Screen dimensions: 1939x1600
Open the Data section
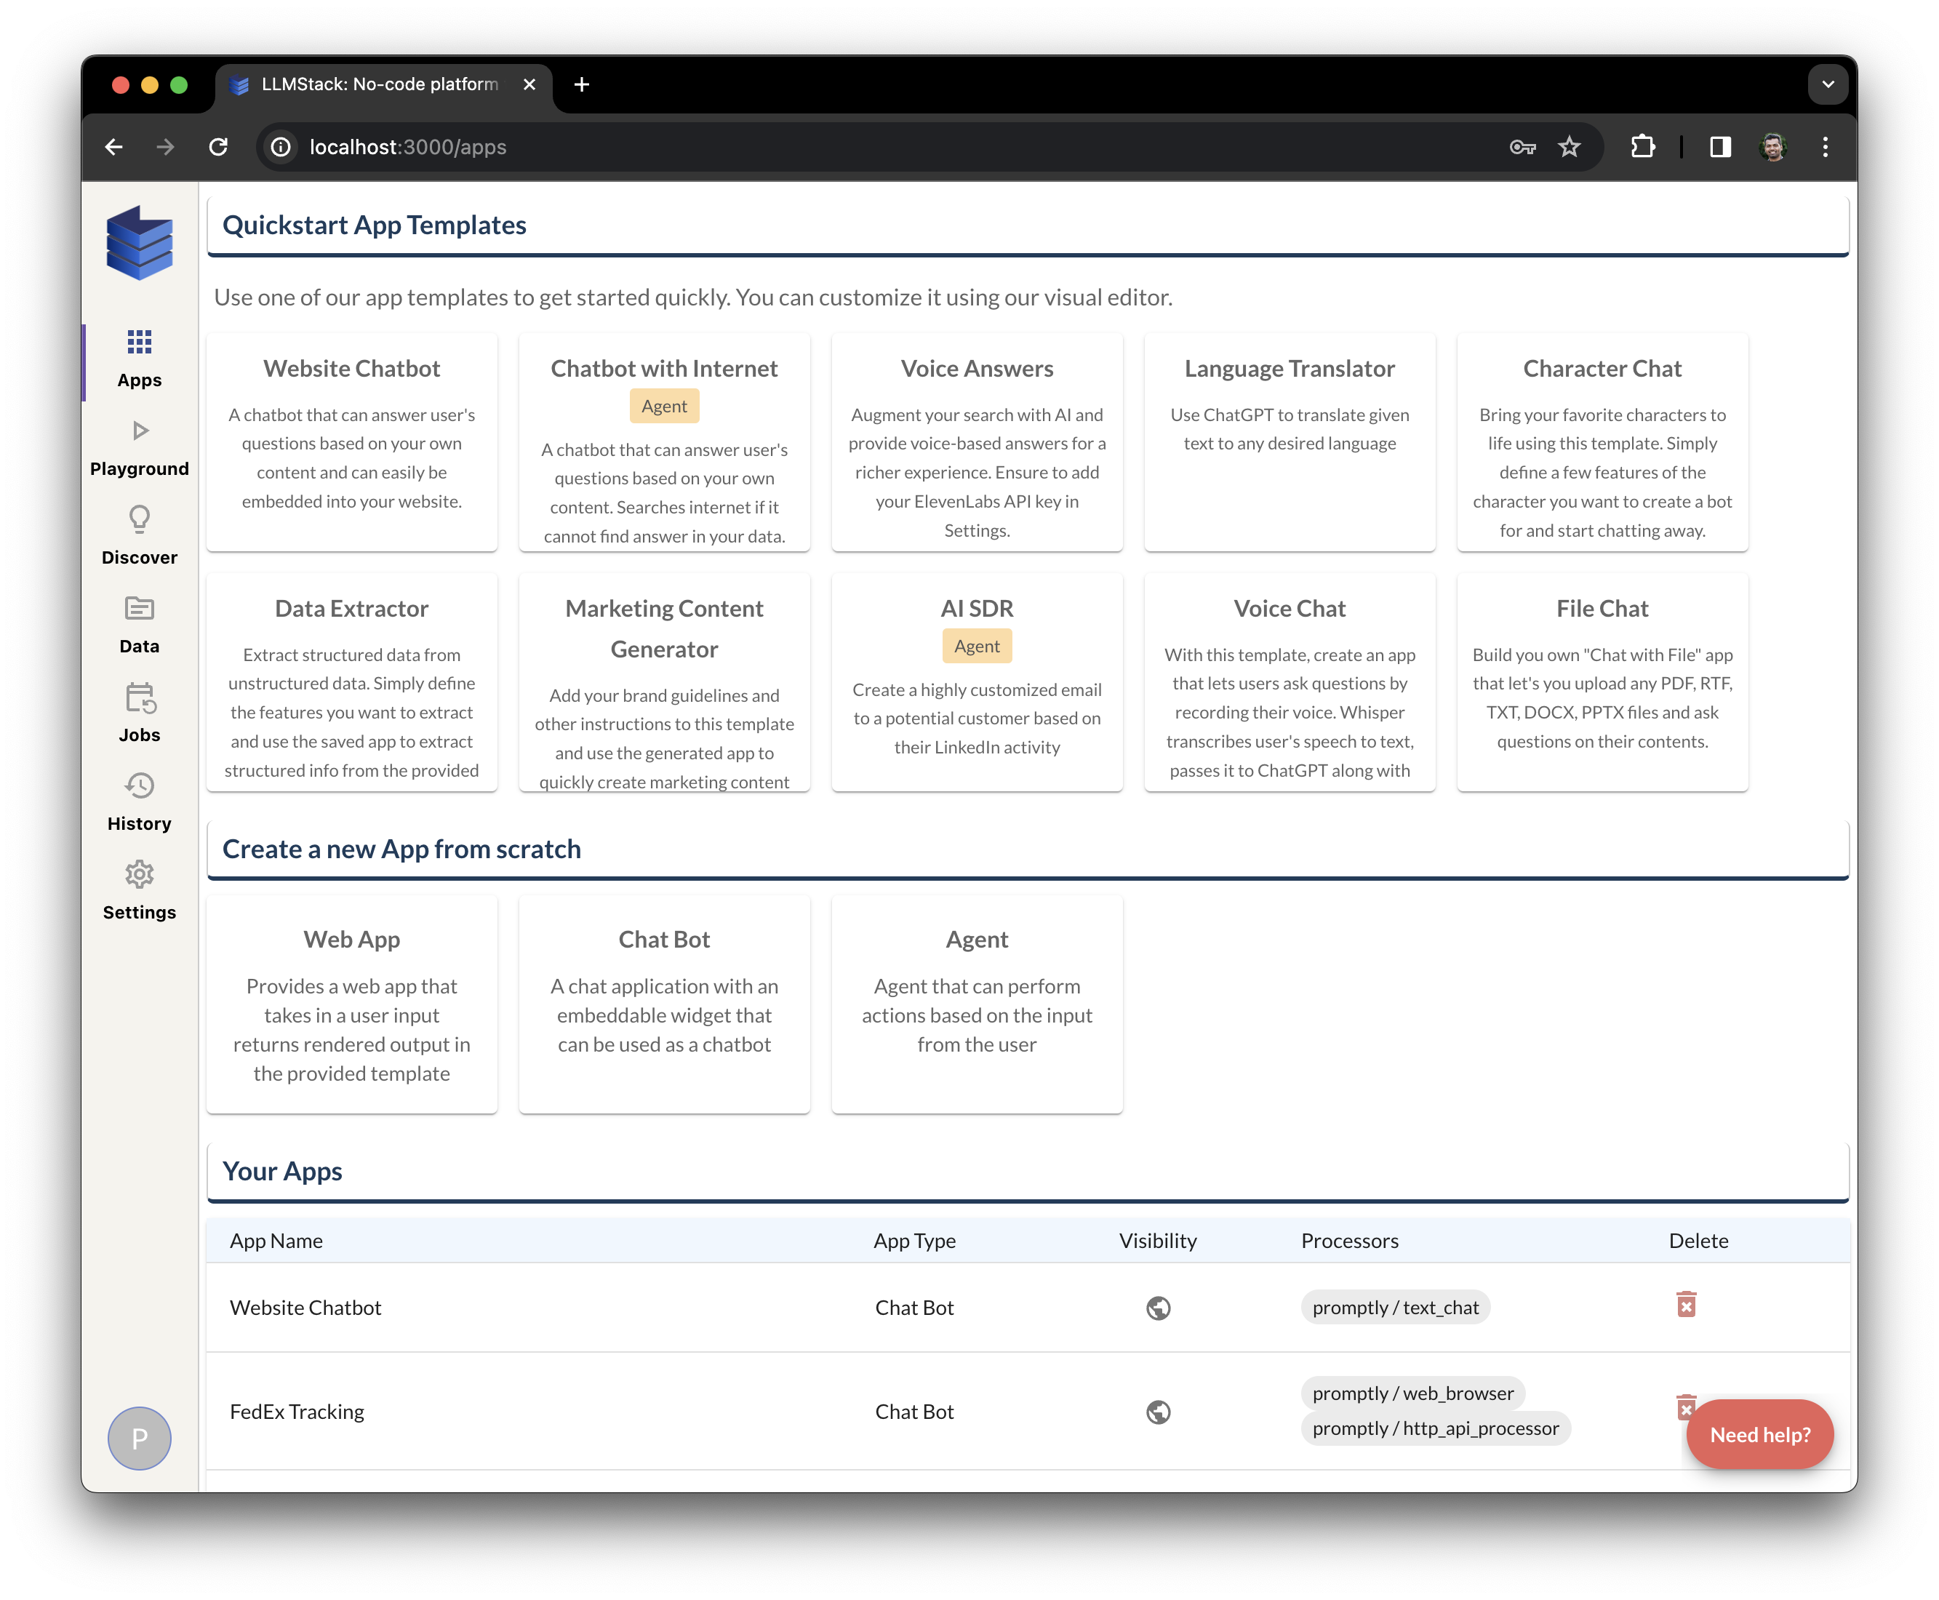[138, 624]
